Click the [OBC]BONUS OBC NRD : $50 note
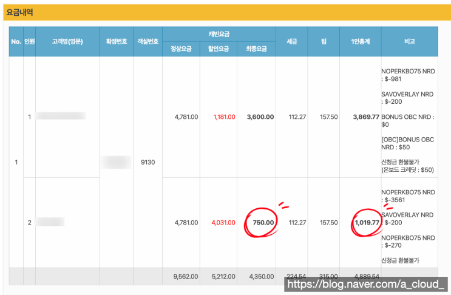451x295 pixels. 408,143
